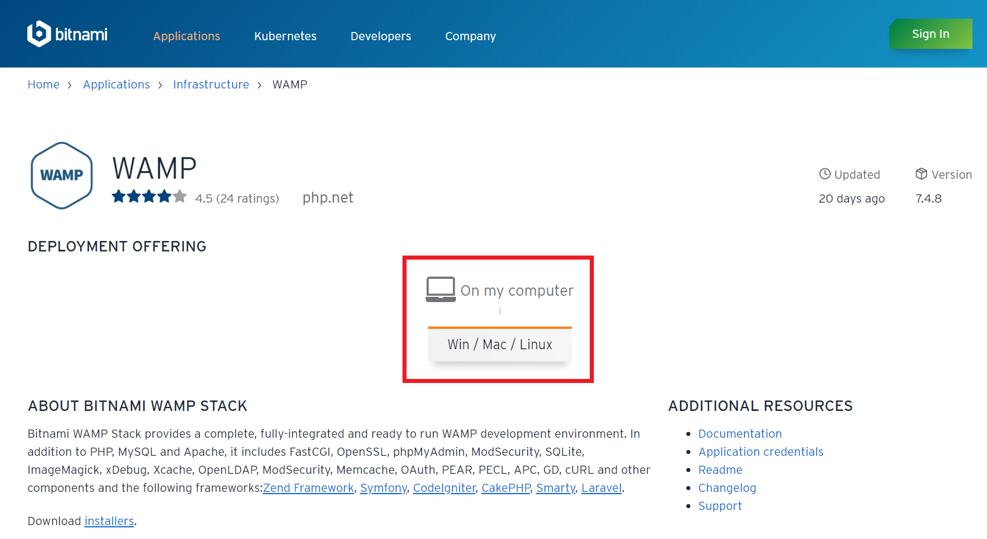Go to Home breadcrumb
Viewport: 987px width, 539px height.
pos(44,84)
